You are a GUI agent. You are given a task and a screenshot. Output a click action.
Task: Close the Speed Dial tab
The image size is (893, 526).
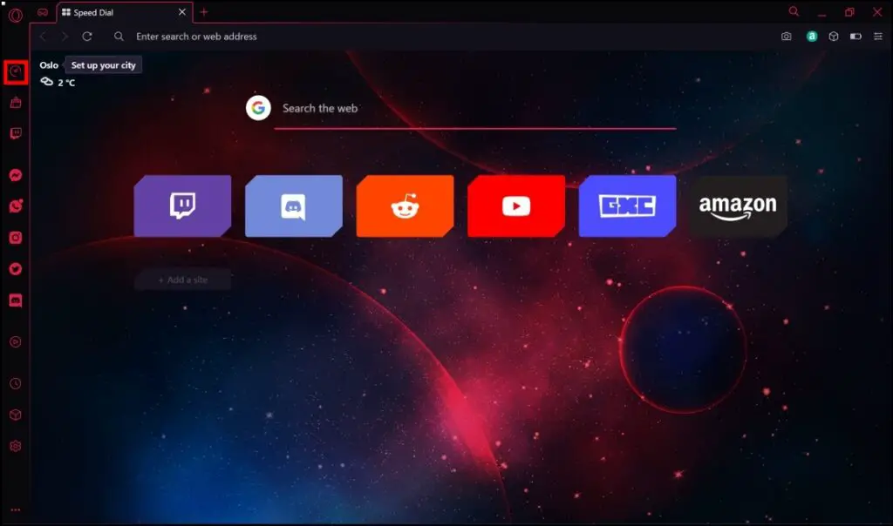pyautogui.click(x=181, y=12)
